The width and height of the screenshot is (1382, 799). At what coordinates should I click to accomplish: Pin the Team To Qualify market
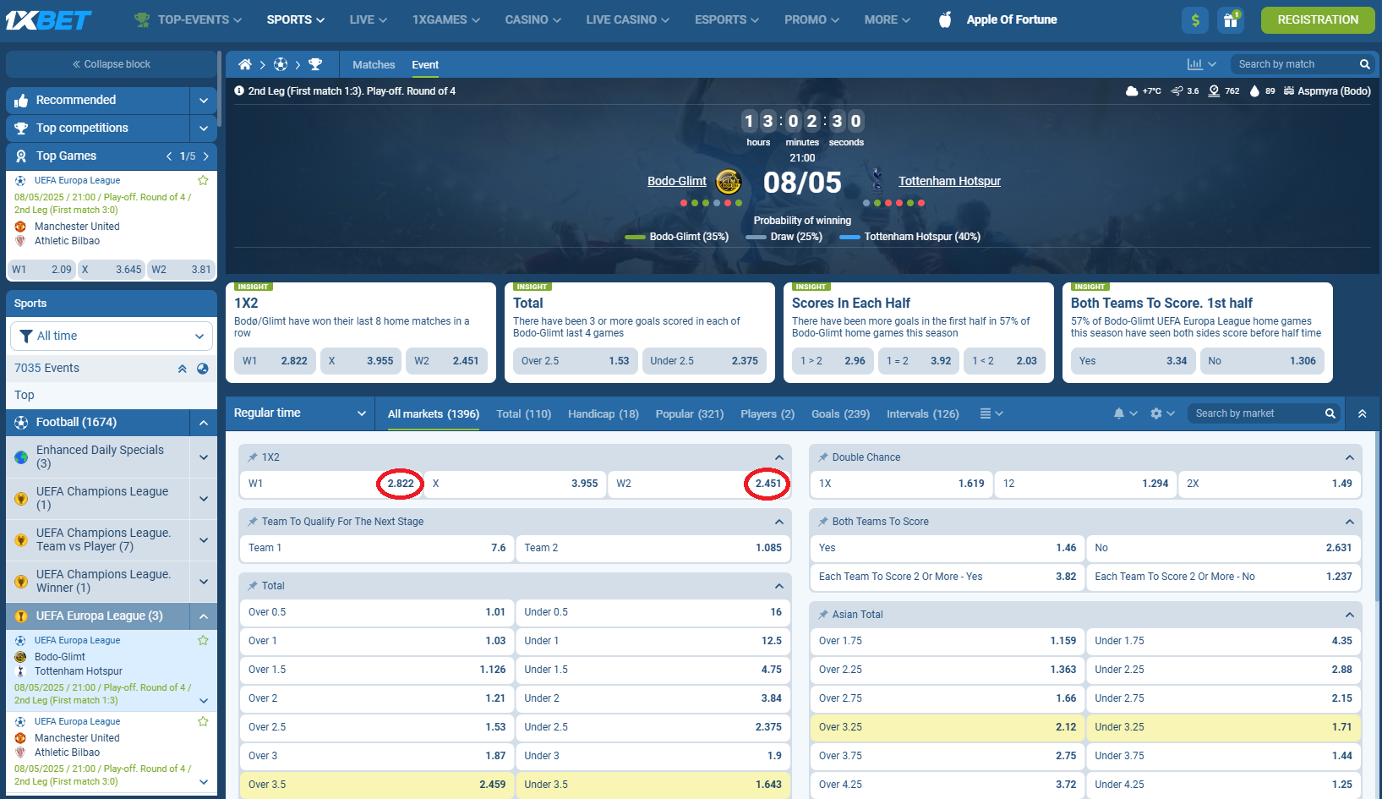click(252, 522)
